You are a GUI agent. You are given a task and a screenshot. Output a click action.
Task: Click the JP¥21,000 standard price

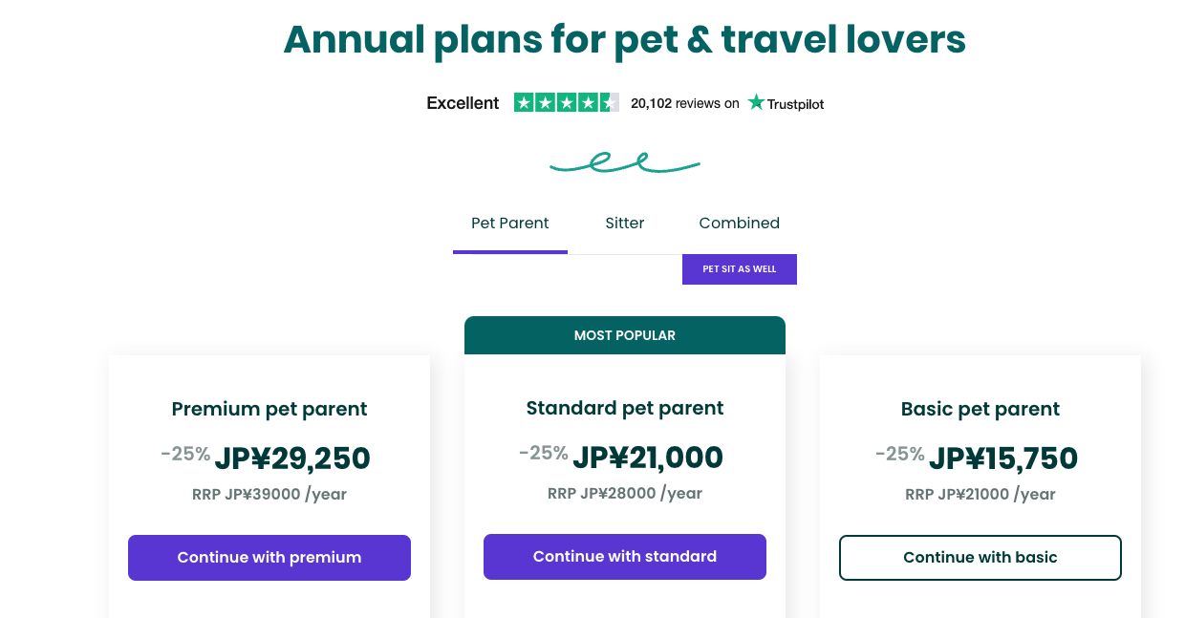pyautogui.click(x=647, y=458)
